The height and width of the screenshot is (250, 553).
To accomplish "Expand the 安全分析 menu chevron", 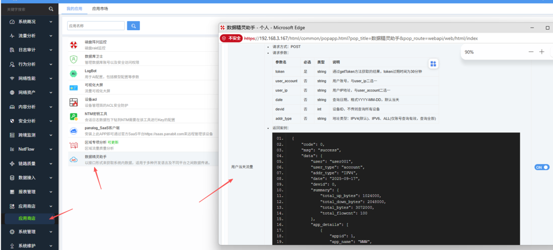I will pyautogui.click(x=51, y=121).
